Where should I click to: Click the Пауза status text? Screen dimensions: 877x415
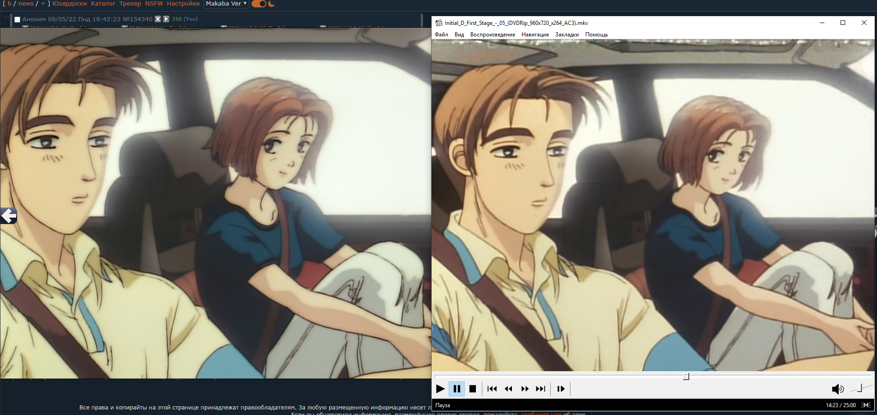(443, 405)
